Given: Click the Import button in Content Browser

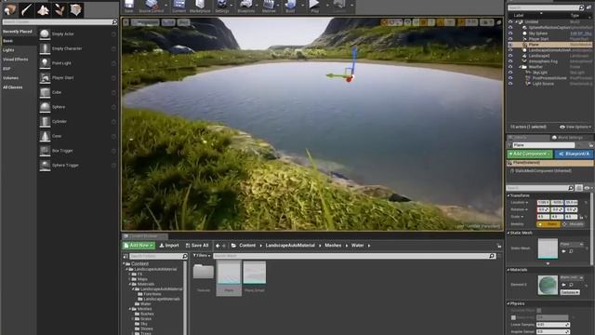Looking at the screenshot, I should click(169, 246).
